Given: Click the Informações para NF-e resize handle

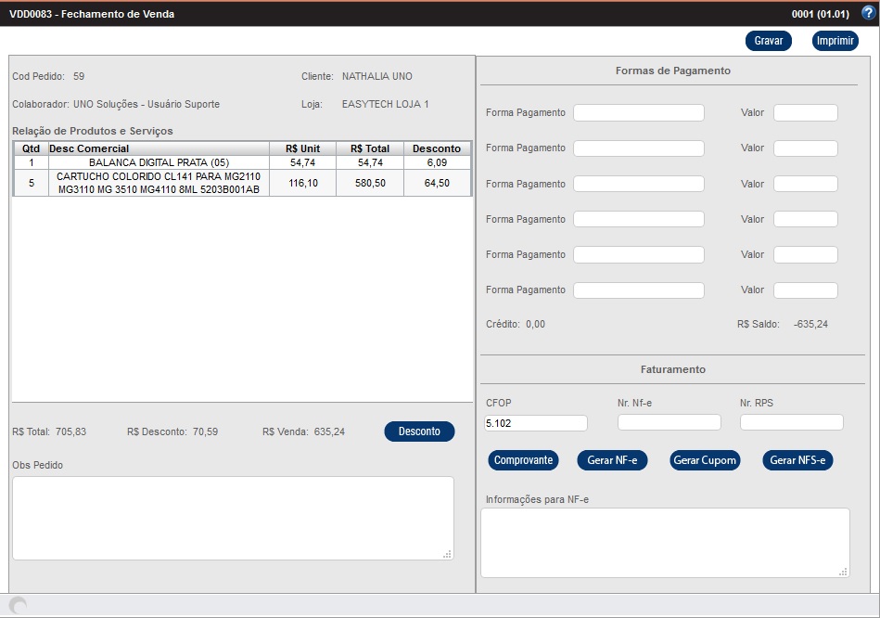Looking at the screenshot, I should (x=843, y=572).
